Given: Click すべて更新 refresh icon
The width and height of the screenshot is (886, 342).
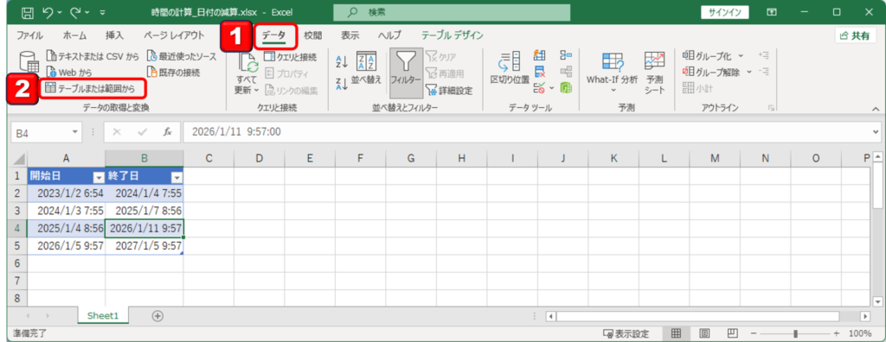Looking at the screenshot, I should 247,63.
